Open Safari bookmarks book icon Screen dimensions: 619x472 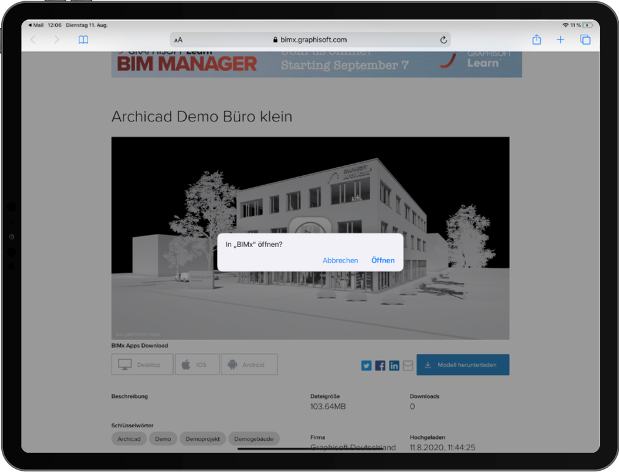83,40
